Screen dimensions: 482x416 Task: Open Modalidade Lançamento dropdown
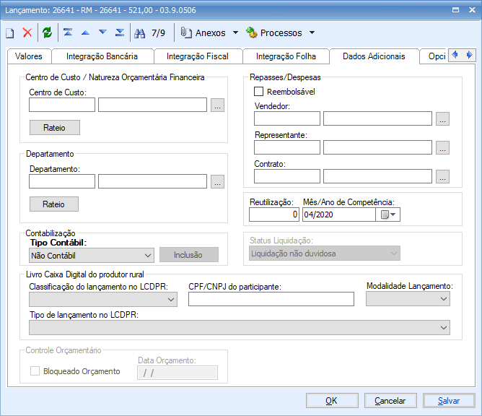pos(408,299)
